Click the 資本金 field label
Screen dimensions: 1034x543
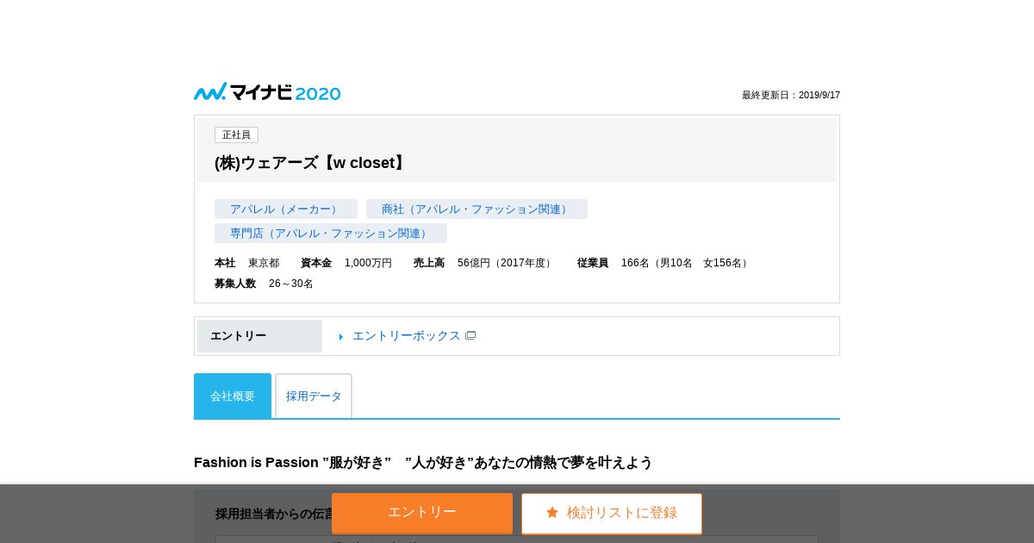click(x=316, y=263)
